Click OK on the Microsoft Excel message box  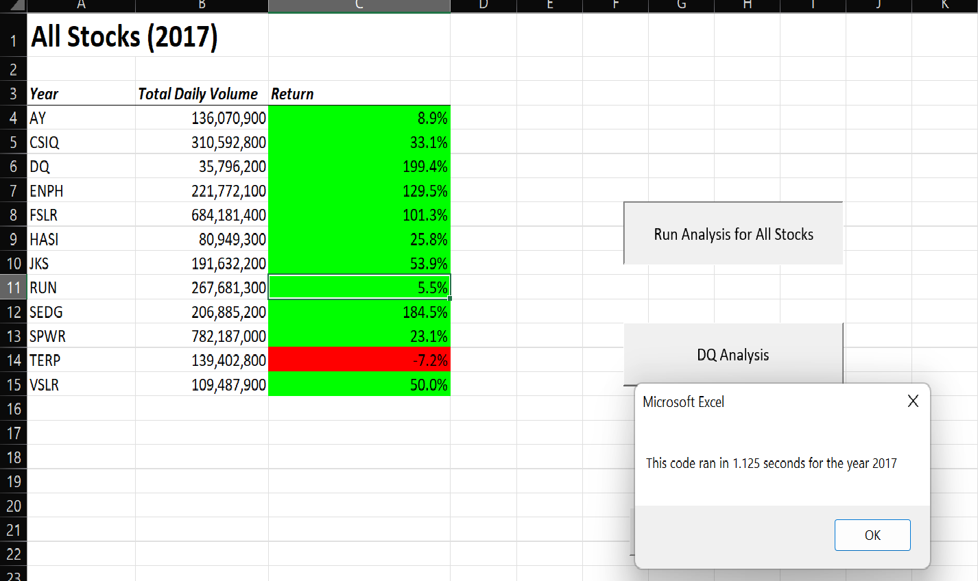(x=872, y=534)
